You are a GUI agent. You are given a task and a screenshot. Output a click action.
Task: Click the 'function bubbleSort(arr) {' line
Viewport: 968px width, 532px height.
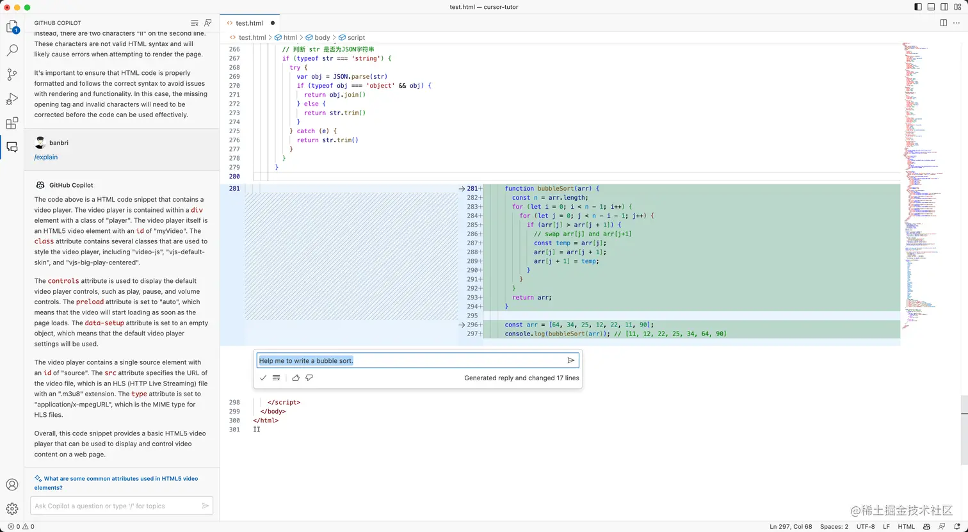pyautogui.click(x=552, y=189)
